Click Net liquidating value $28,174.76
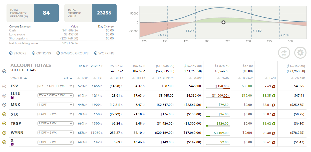The height and width of the screenshot is (152, 311). tap(70, 43)
